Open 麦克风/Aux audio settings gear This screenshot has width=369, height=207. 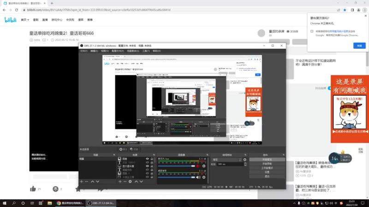point(204,166)
